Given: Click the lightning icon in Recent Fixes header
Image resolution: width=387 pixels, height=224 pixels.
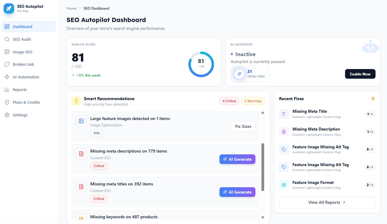Looking at the screenshot, I should coord(373,99).
